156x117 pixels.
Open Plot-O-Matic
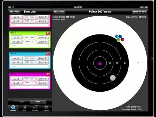click(59, 12)
